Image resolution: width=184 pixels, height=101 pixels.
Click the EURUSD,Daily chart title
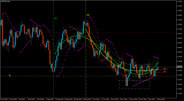5,1
